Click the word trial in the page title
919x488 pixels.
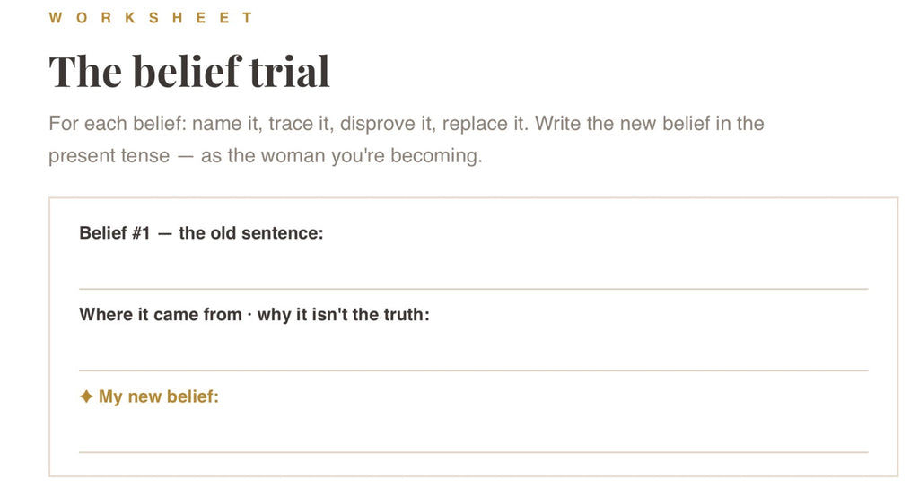tap(289, 72)
